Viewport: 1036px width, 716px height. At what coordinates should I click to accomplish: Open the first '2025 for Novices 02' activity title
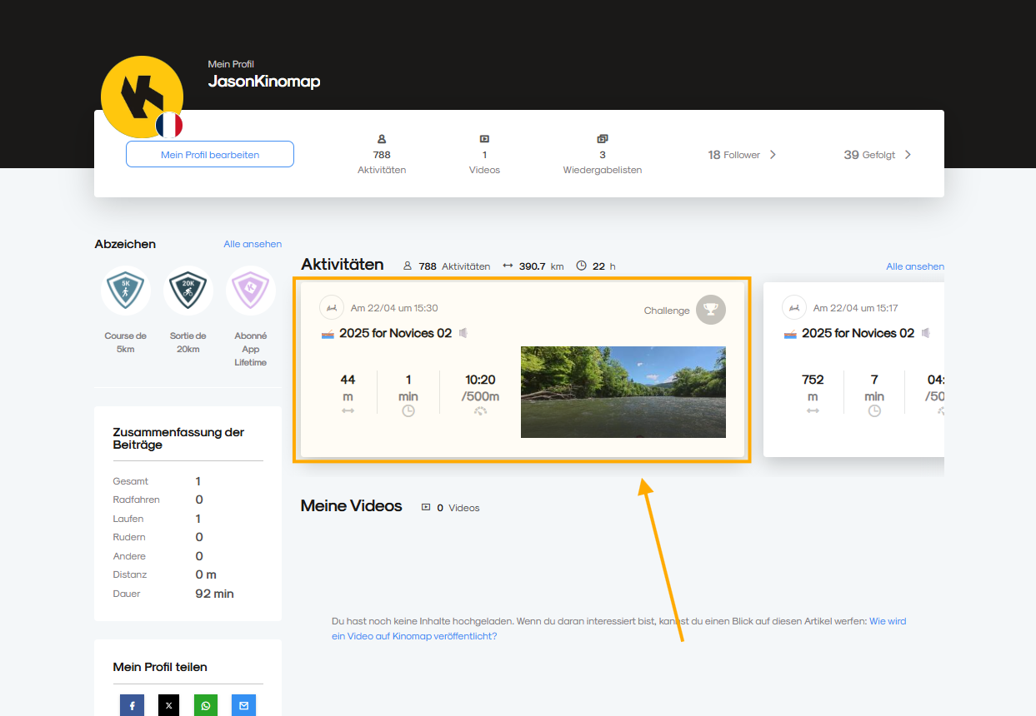(x=395, y=333)
